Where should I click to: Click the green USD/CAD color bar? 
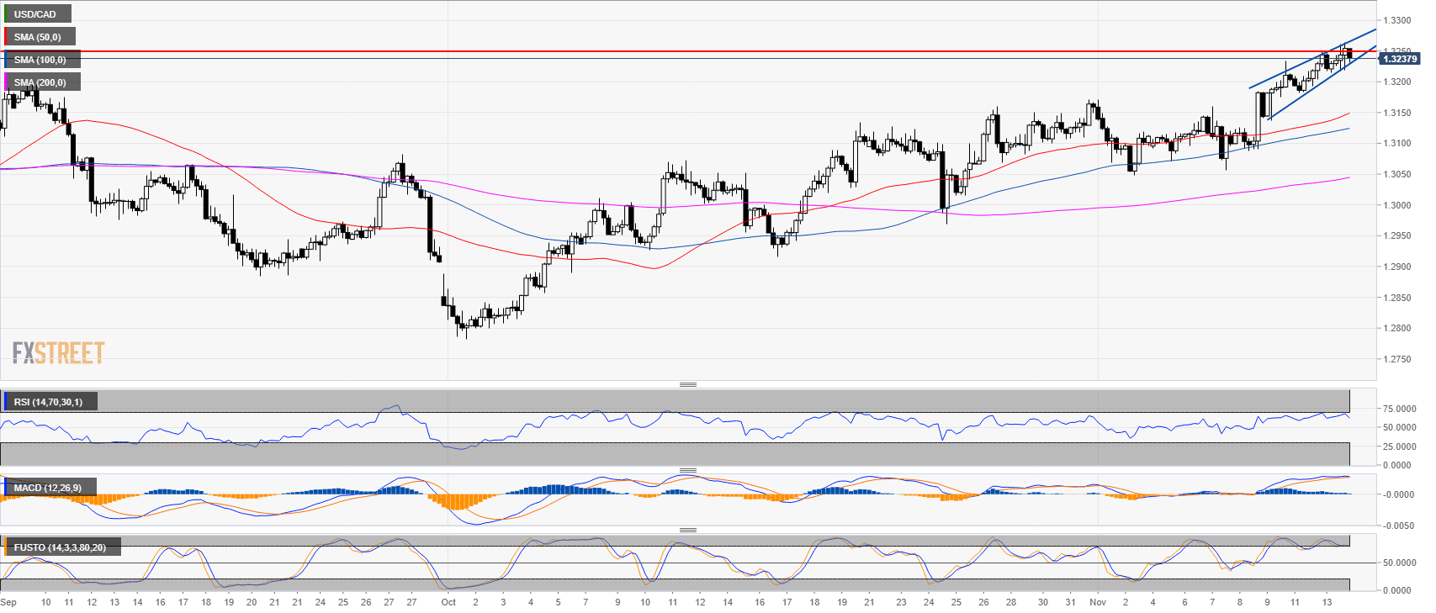pos(6,14)
